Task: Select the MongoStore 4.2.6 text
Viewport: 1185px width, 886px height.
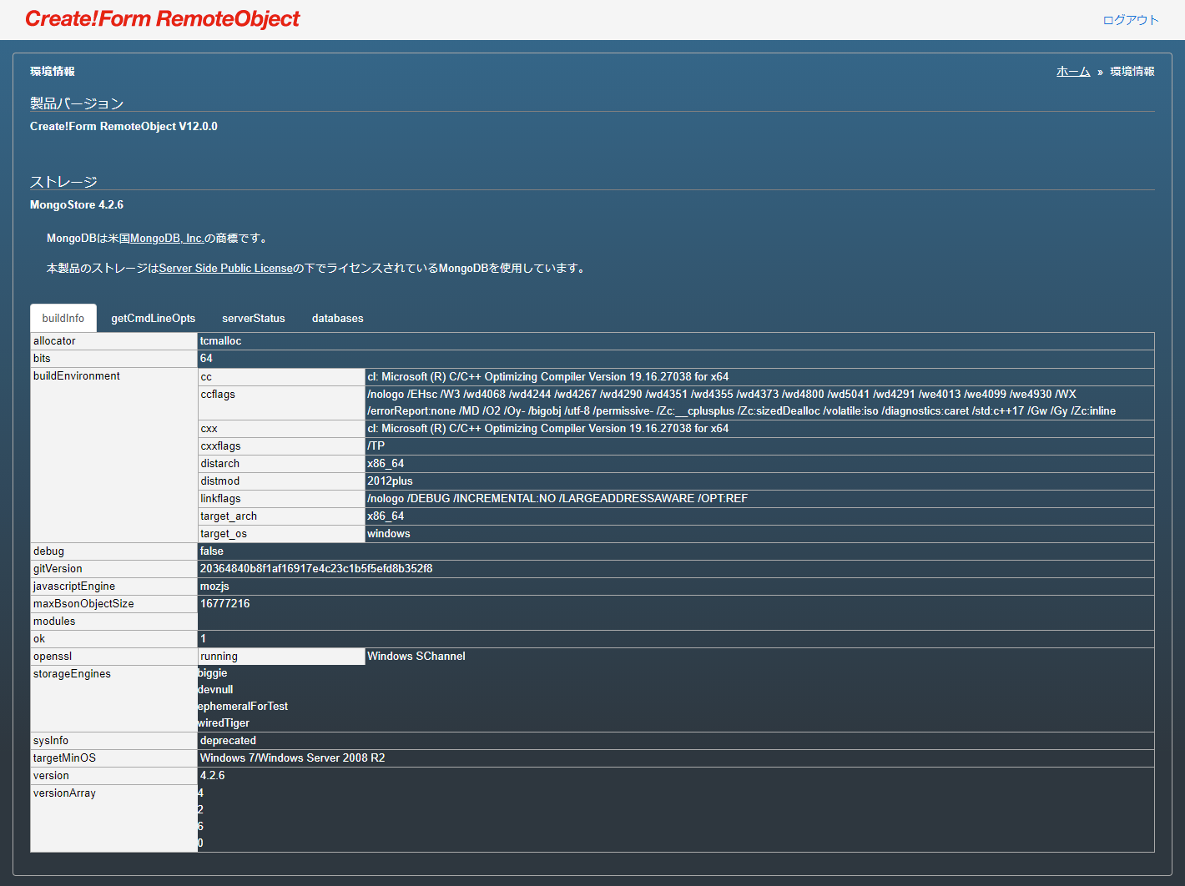Action: [x=77, y=205]
